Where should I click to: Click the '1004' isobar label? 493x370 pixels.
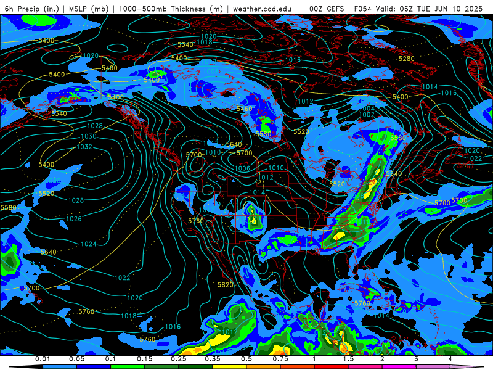coord(367,109)
